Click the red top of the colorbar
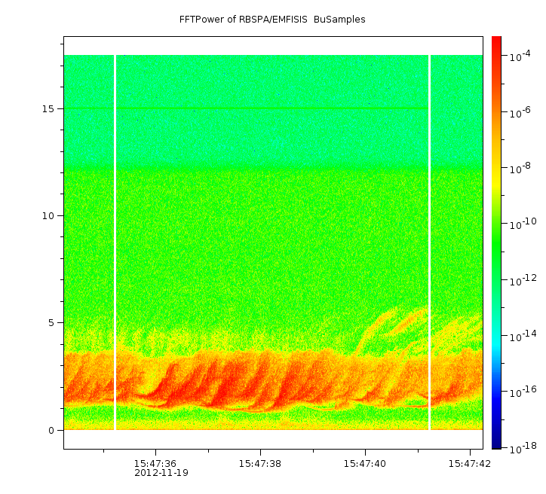Image resolution: width=546 pixels, height=494 pixels. 496,40
